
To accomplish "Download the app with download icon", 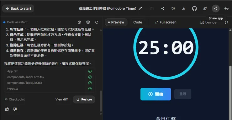I will (x=184, y=8).
